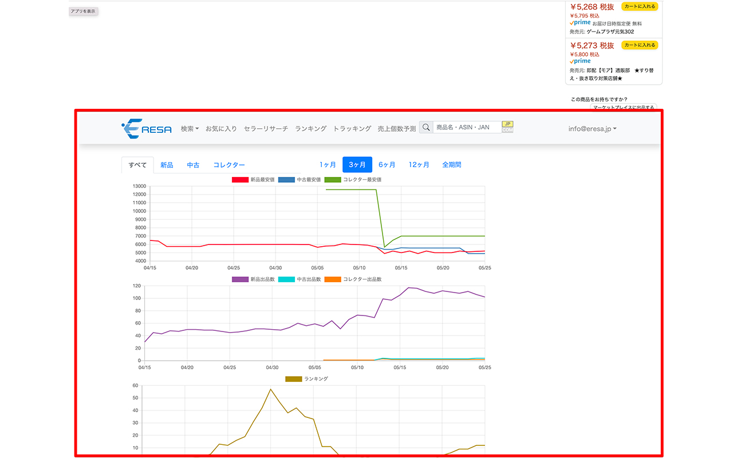The width and height of the screenshot is (733, 458).
Task: Open お気に入り in the navbar
Action: 221,129
